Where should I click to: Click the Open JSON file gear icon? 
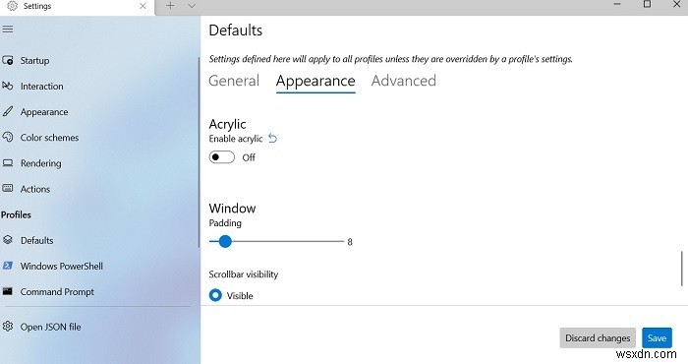[8, 327]
